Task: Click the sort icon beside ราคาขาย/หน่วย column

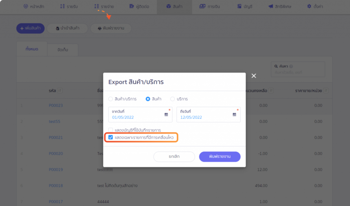Action: (326, 90)
